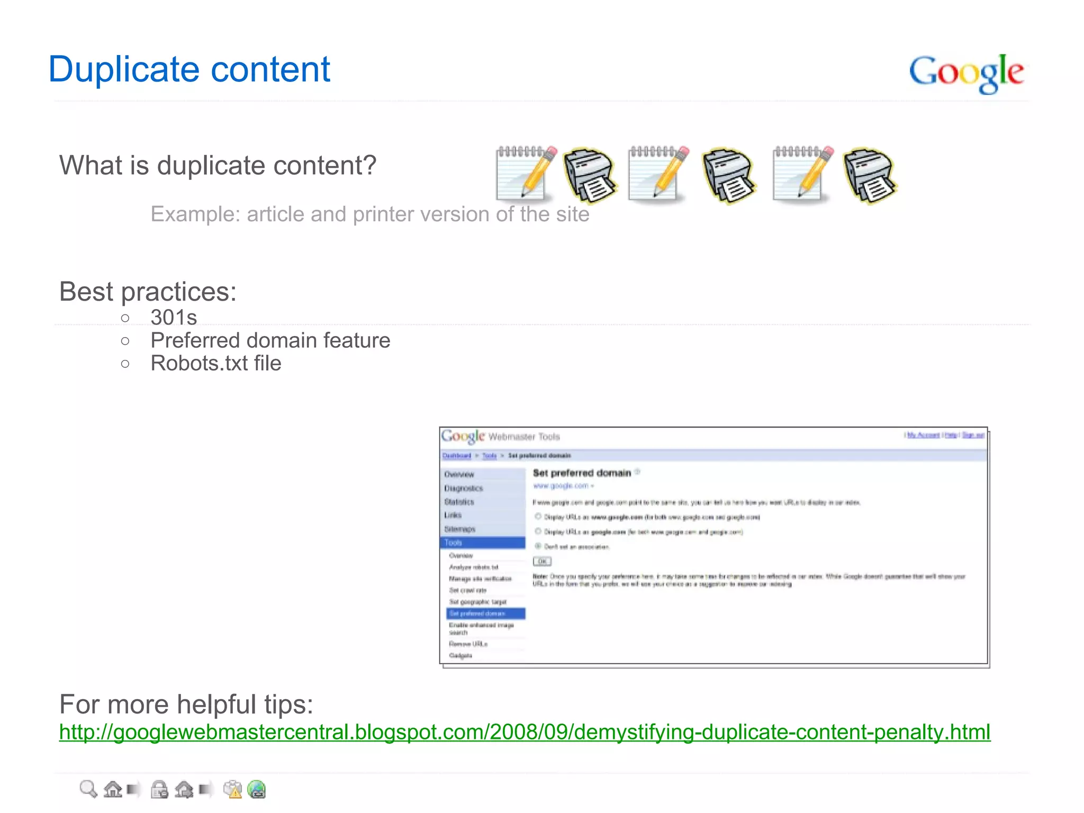This screenshot has height=813, width=1084.
Task: Click the '301s' bullet
Action: click(174, 318)
